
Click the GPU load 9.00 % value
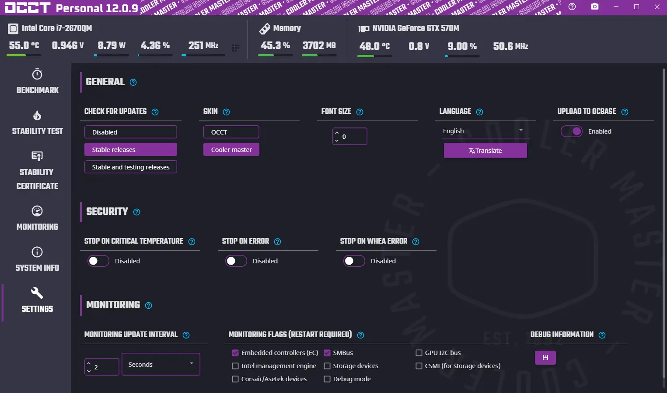(x=462, y=46)
